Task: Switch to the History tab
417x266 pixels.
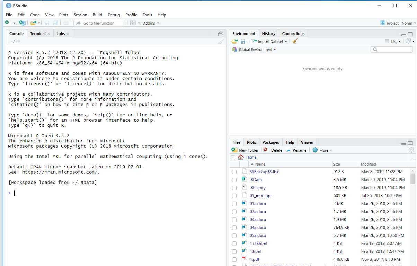Action: pyautogui.click(x=269, y=34)
